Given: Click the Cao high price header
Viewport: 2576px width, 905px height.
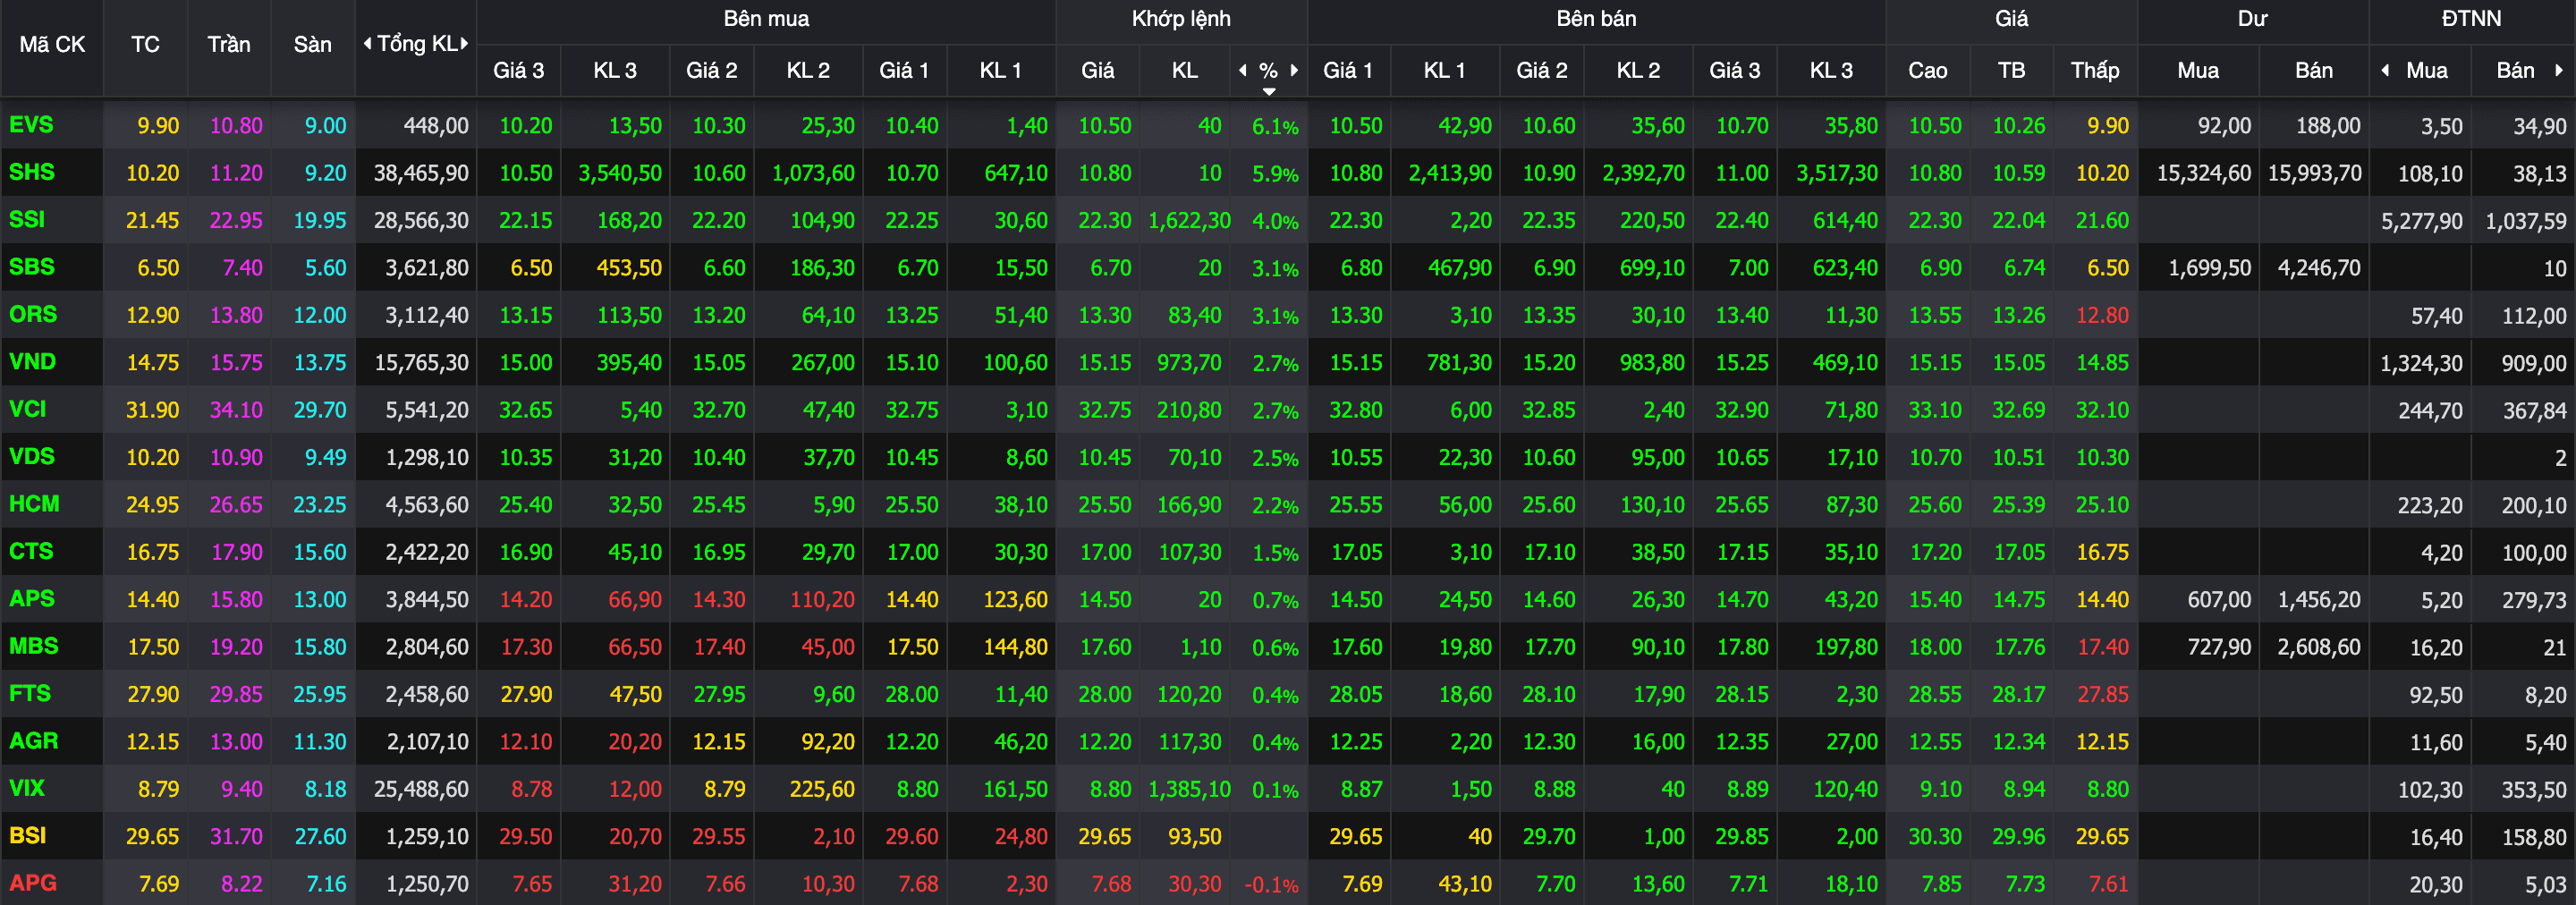Looking at the screenshot, I should [1927, 70].
